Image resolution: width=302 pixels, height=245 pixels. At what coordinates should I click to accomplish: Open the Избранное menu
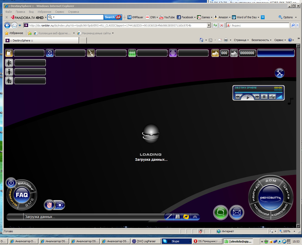(x=44, y=12)
